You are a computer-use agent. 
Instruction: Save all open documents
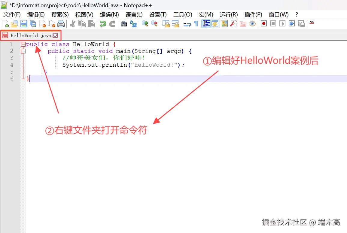pos(33,23)
